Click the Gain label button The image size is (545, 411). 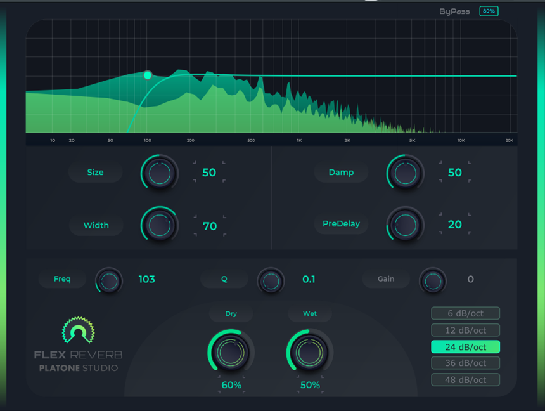pyautogui.click(x=386, y=278)
